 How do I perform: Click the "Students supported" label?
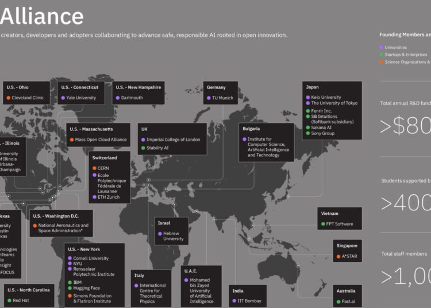pos(406,181)
